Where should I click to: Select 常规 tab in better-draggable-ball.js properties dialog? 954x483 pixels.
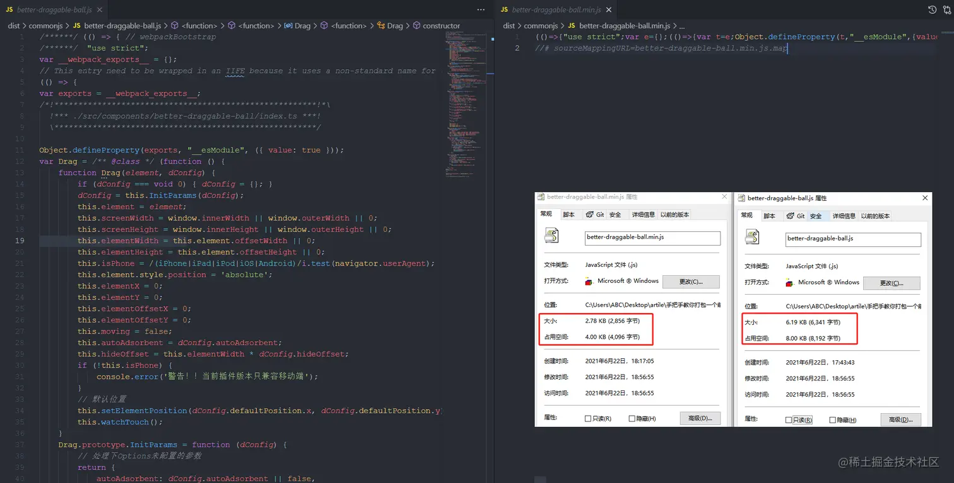(747, 215)
